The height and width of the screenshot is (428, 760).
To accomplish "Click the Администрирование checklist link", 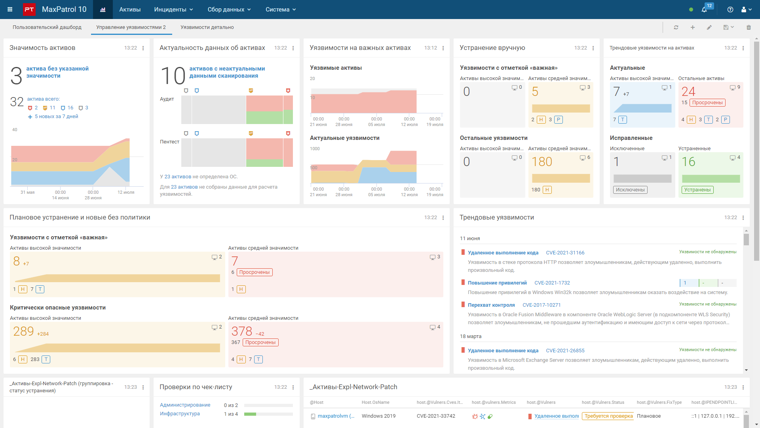I will (185, 405).
